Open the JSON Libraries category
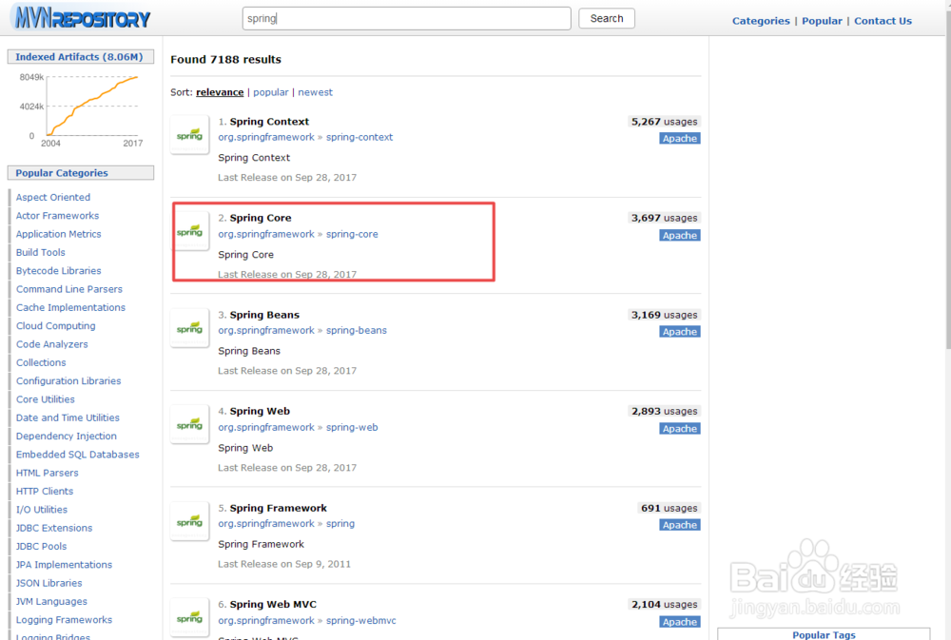Screen dimensions: 951x640 (x=49, y=583)
